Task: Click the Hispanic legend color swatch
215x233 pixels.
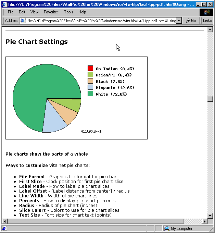Action: click(90, 87)
